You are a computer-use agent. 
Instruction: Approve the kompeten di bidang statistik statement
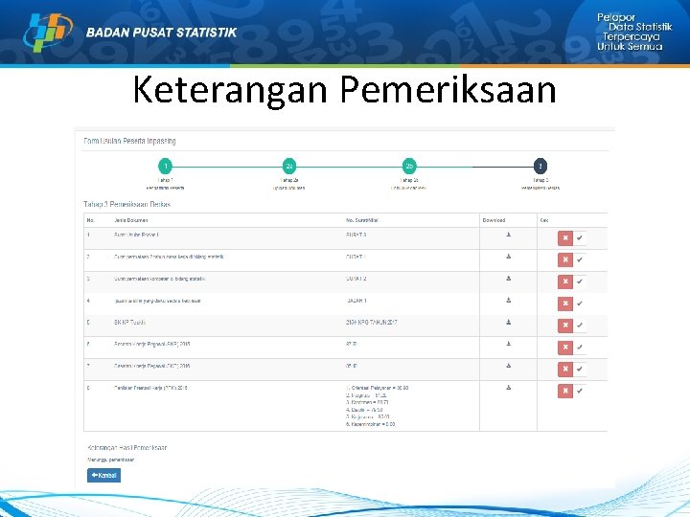(x=580, y=281)
